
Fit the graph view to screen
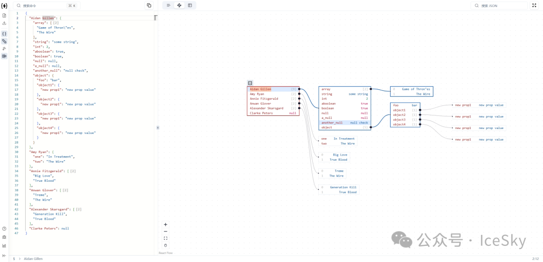point(165,238)
